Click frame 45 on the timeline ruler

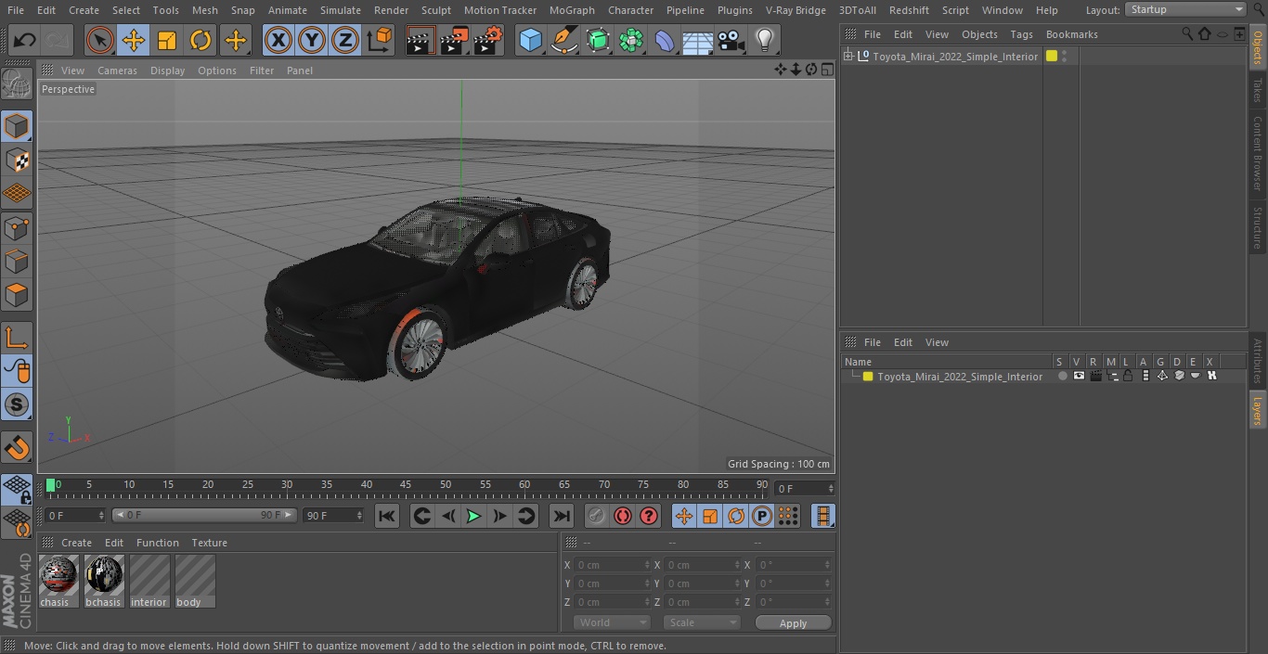point(406,485)
